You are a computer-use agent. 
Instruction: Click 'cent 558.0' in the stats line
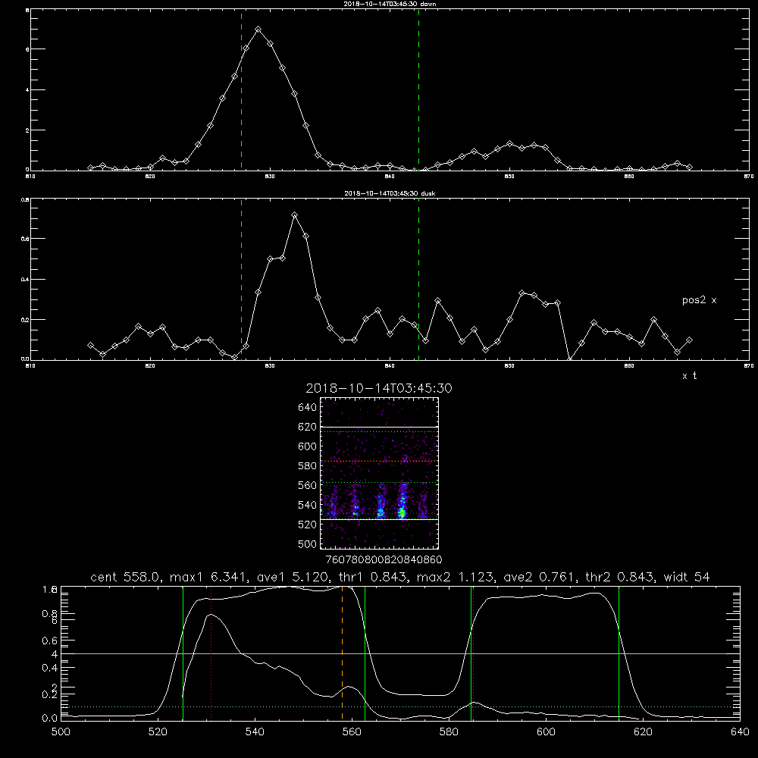pyautogui.click(x=127, y=577)
